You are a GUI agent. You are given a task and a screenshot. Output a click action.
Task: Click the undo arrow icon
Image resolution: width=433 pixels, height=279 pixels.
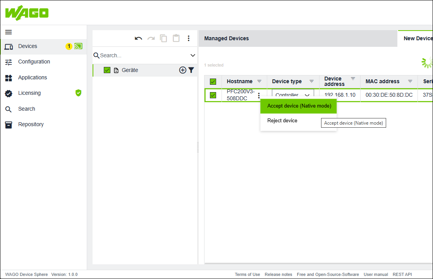138,38
